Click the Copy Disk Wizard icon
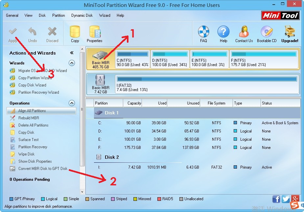Screen dimensions: 304x212 coord(12,85)
